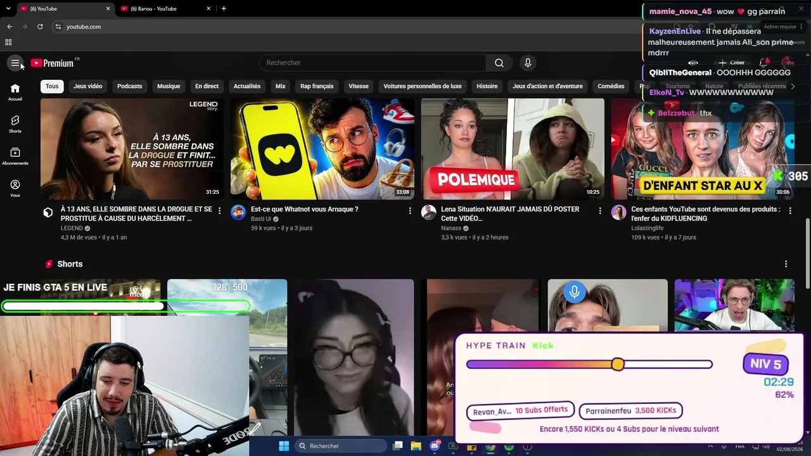Screen dimensions: 811x456
Task: Play the Whatnot phone video thumbnail
Action: pyautogui.click(x=322, y=149)
